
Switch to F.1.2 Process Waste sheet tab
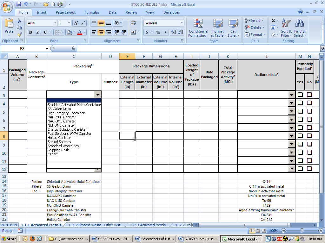[x=95, y=225]
